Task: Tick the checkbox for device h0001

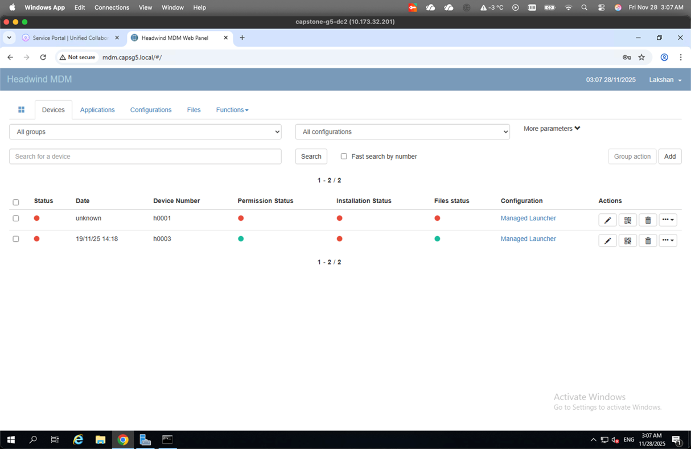Action: [x=16, y=219]
